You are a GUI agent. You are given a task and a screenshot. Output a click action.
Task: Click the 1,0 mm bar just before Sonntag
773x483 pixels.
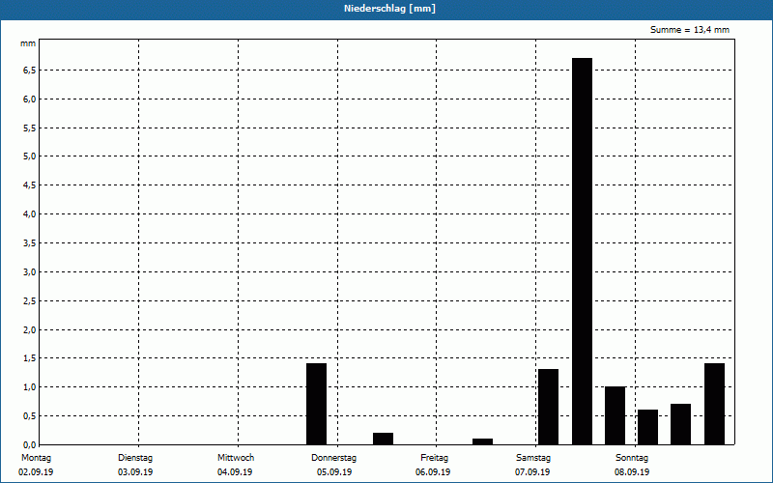(615, 415)
